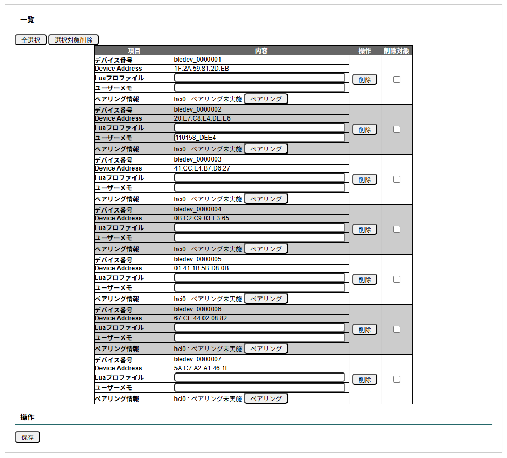Viewport: 507px width, 458px height.
Task: Click the 選択対象削除 button
Action: [73, 40]
